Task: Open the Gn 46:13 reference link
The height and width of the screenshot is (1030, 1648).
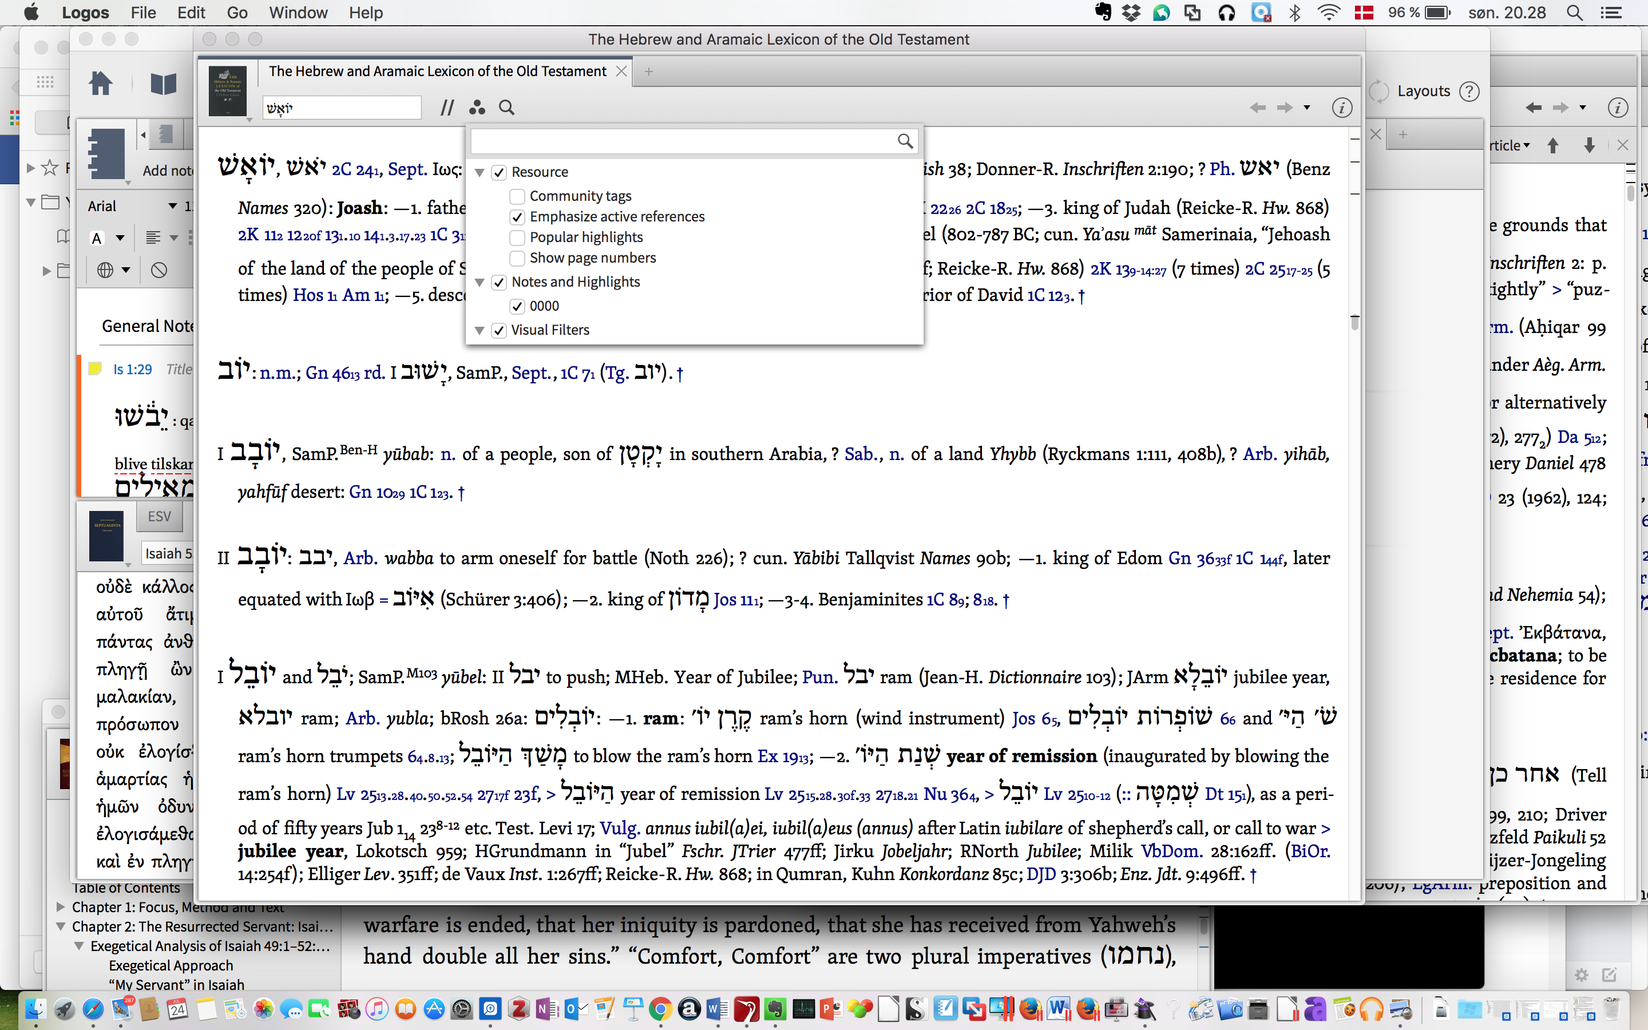Action: pos(332,373)
